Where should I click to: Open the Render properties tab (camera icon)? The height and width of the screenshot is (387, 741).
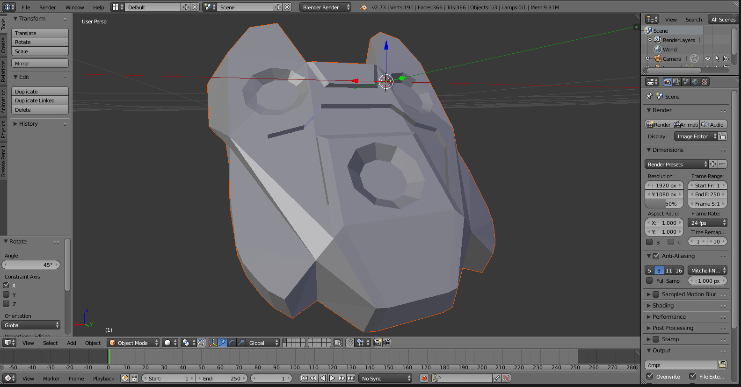668,82
